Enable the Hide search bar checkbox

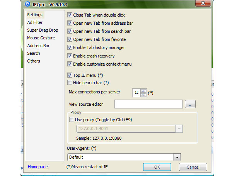[70, 83]
